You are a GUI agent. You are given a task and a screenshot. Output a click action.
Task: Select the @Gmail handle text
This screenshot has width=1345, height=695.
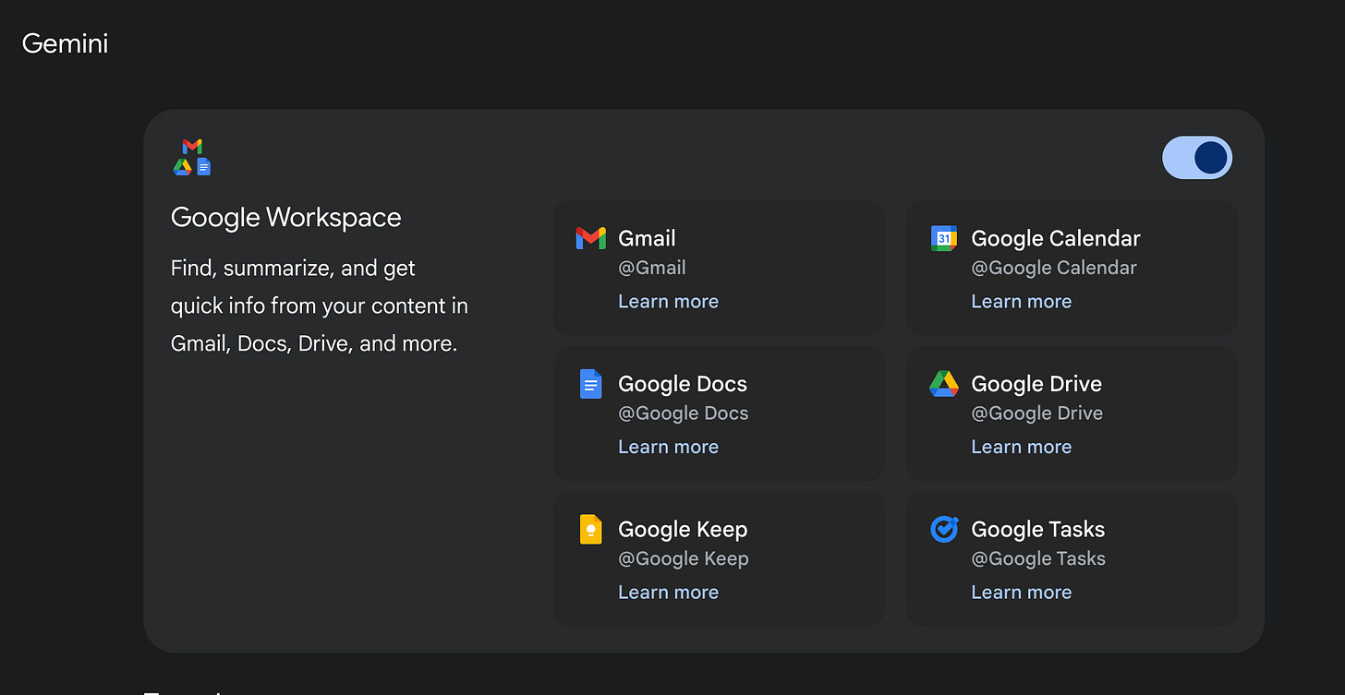pyautogui.click(x=652, y=268)
